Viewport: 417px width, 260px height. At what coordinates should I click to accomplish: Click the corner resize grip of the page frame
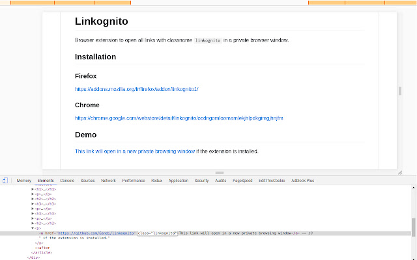(x=400, y=173)
